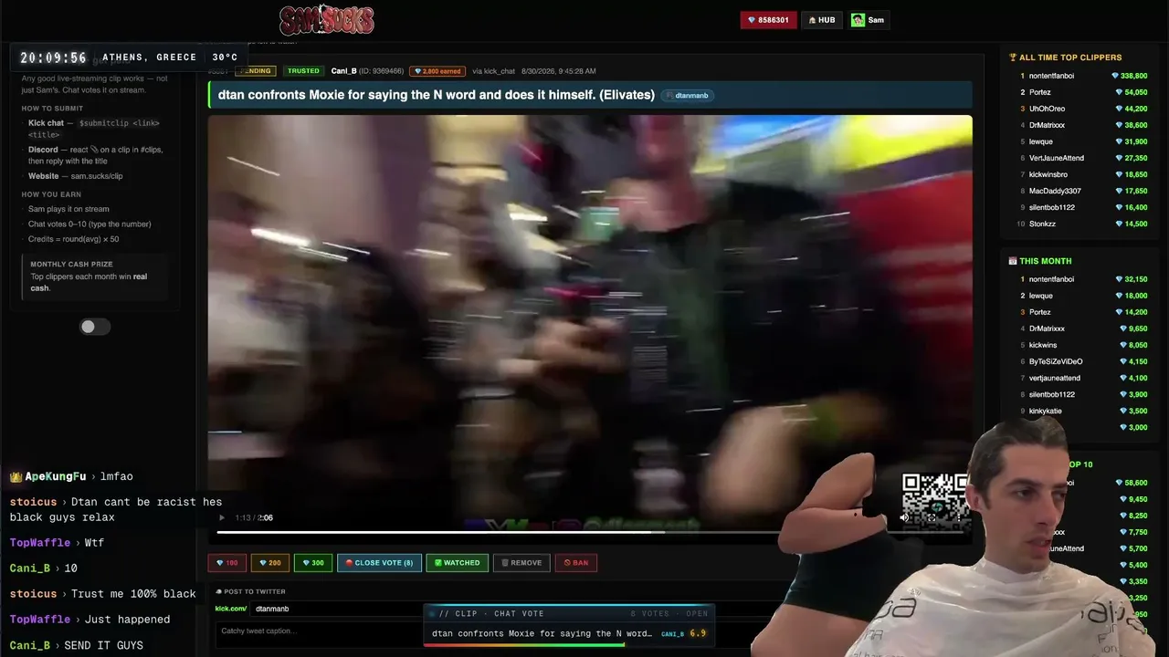Viewport: 1169px width, 657px height.
Task: Open kinkykatie in This Month list
Action: (x=1046, y=411)
